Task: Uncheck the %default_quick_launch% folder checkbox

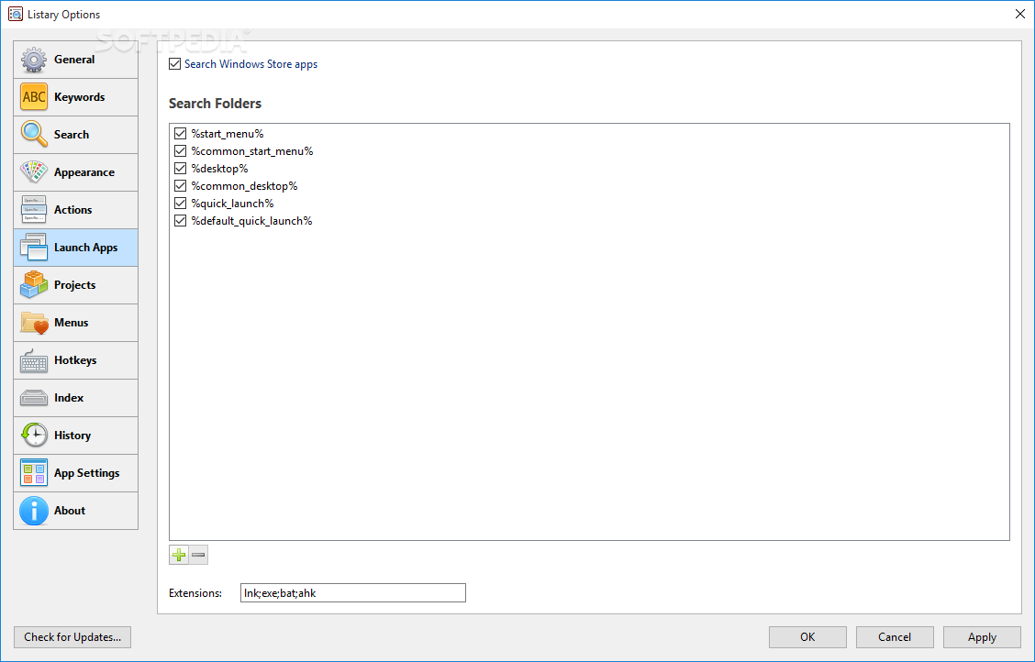Action: [180, 221]
